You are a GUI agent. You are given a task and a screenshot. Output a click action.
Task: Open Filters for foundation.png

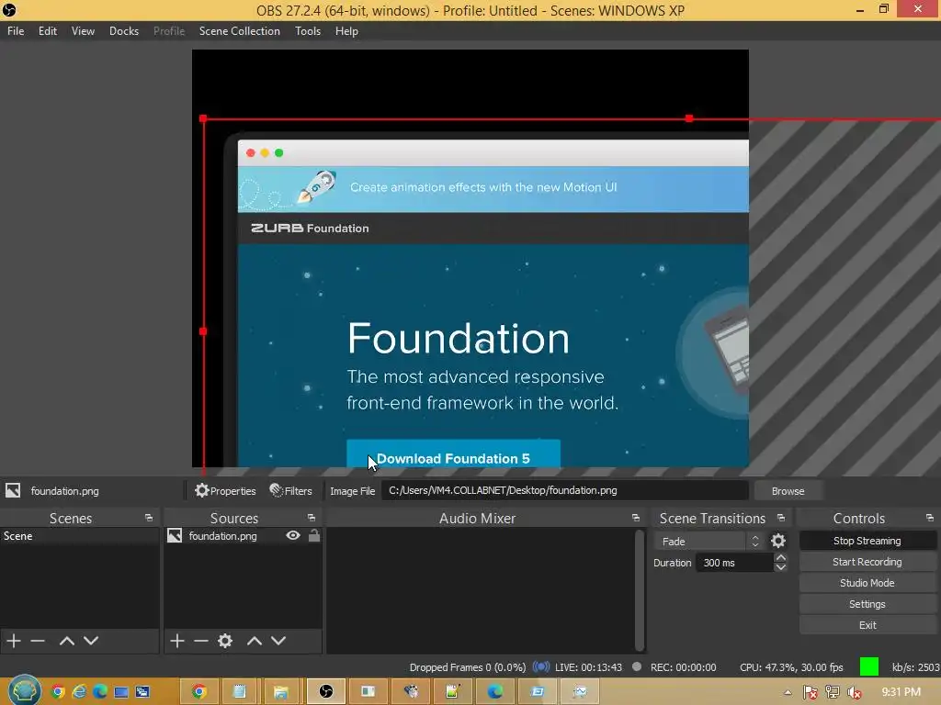[x=291, y=490]
